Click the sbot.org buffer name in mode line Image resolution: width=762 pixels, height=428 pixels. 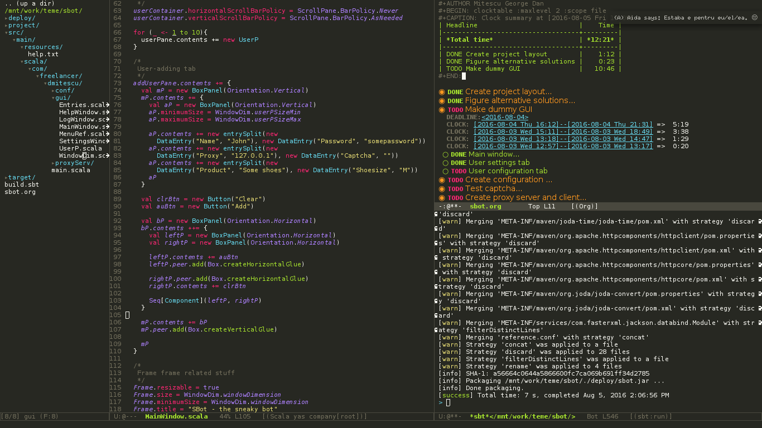coord(485,206)
